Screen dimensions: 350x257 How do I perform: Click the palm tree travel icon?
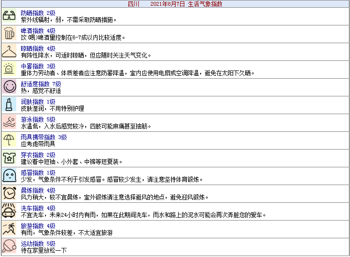10,229
